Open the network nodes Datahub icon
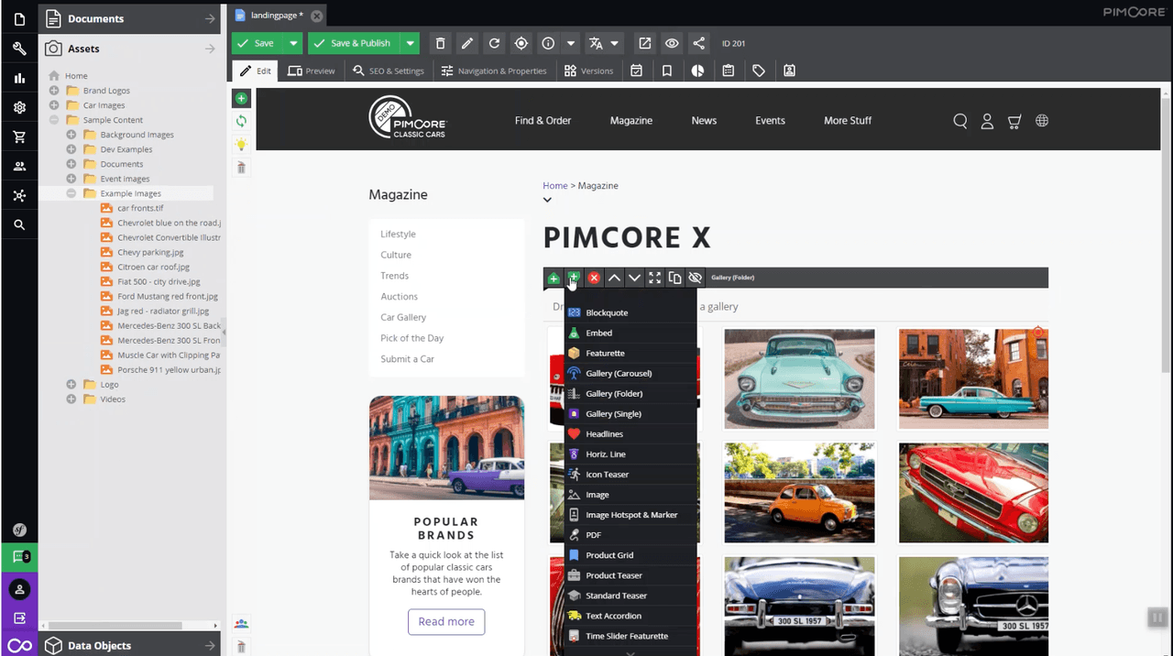The width and height of the screenshot is (1173, 656). [19, 195]
